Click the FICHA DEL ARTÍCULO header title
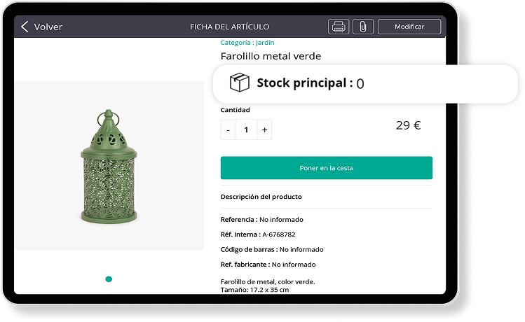The height and width of the screenshot is (322, 525). pos(230,27)
